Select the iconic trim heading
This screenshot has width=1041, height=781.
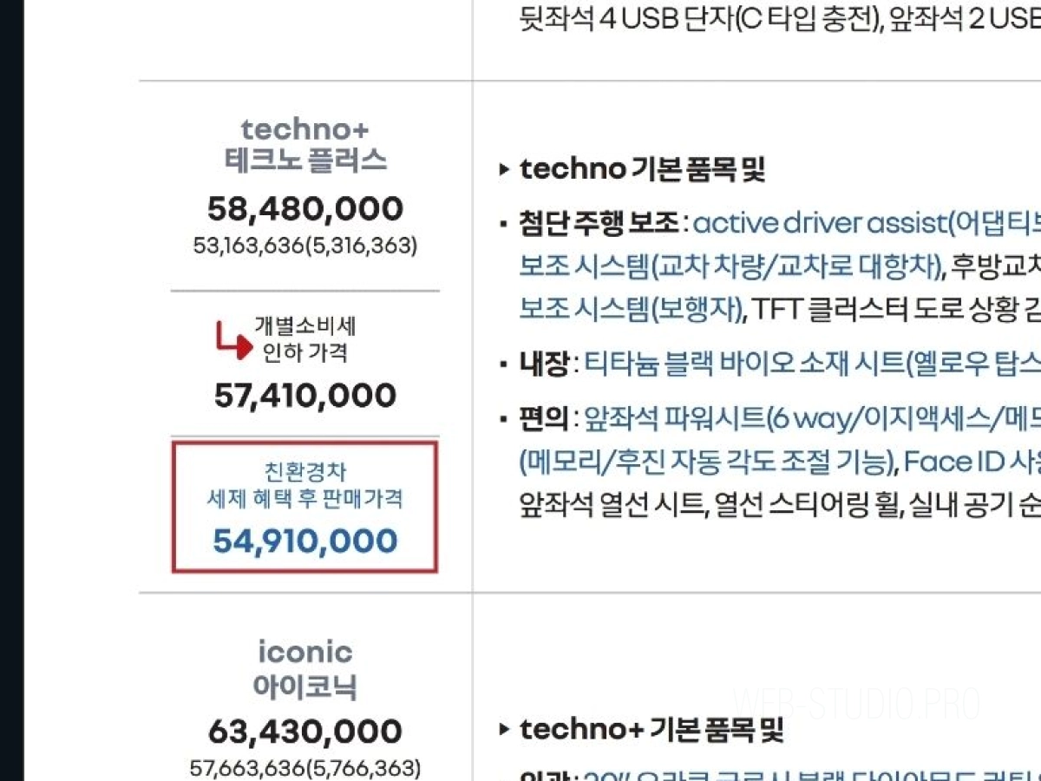[304, 651]
